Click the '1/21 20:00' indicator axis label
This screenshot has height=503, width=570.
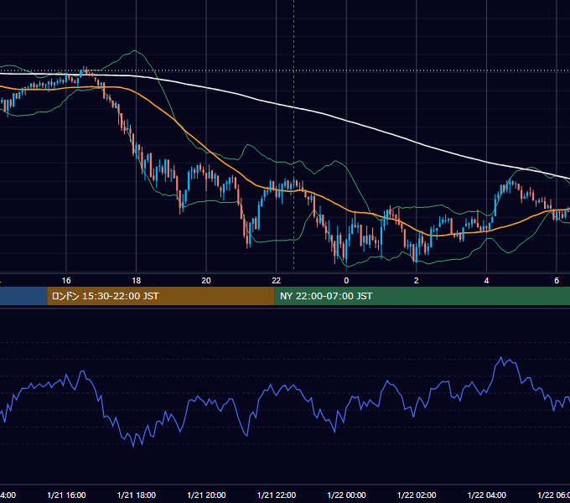click(206, 495)
